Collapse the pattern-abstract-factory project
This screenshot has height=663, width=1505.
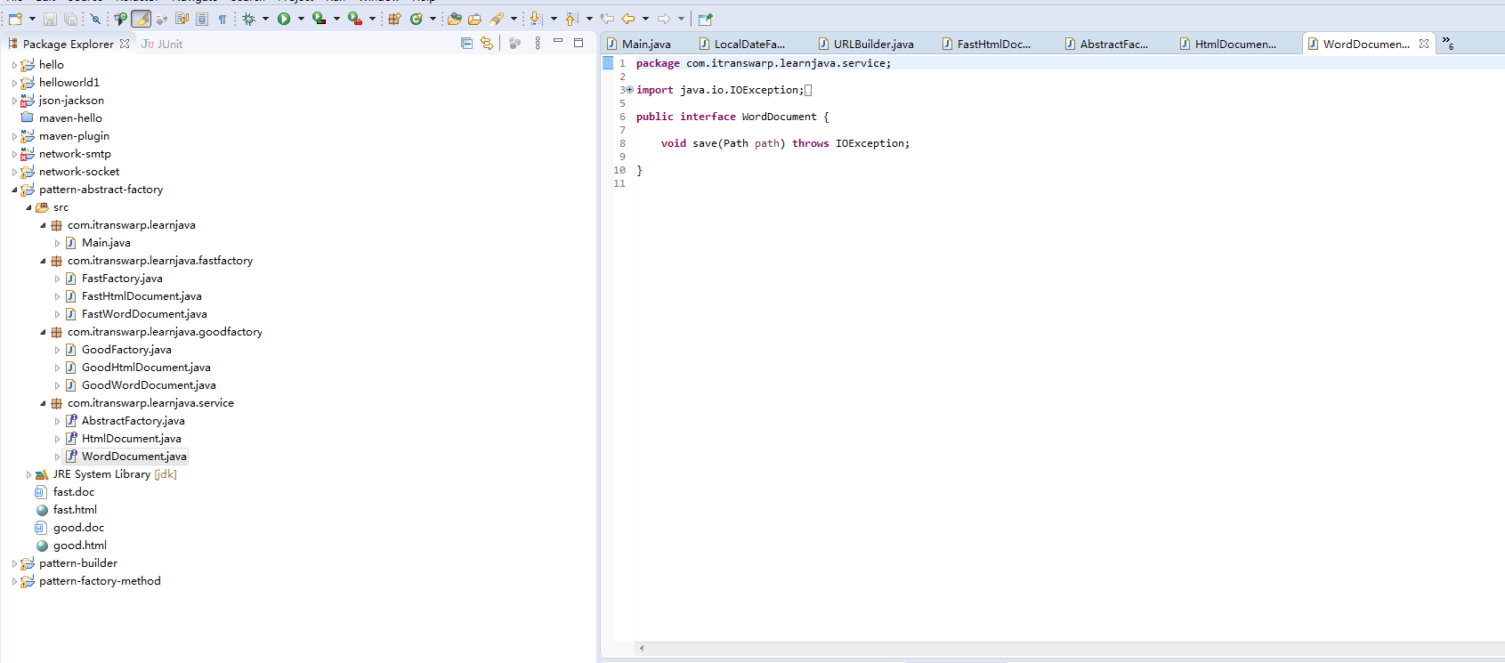[x=14, y=190]
